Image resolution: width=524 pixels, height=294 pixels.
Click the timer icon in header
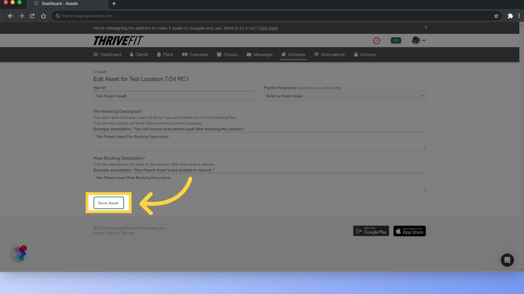pos(376,40)
